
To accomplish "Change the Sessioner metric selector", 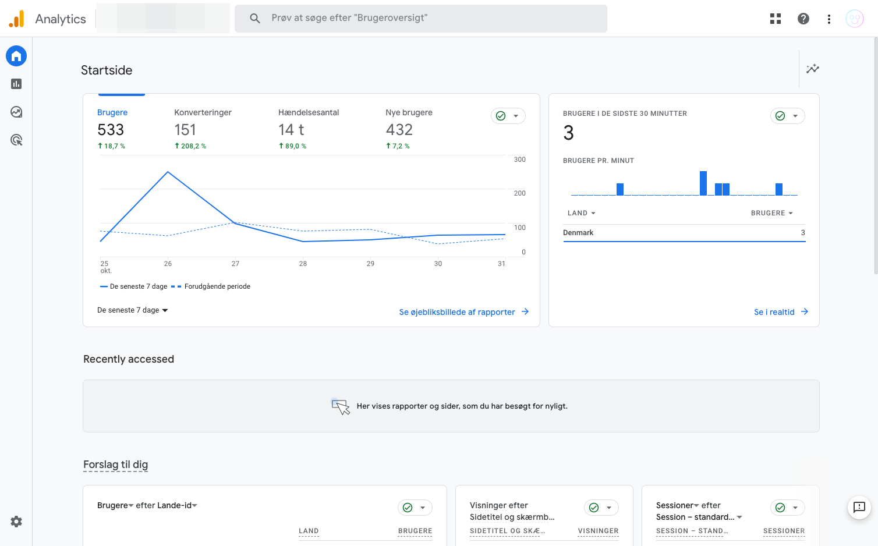I will 678,505.
